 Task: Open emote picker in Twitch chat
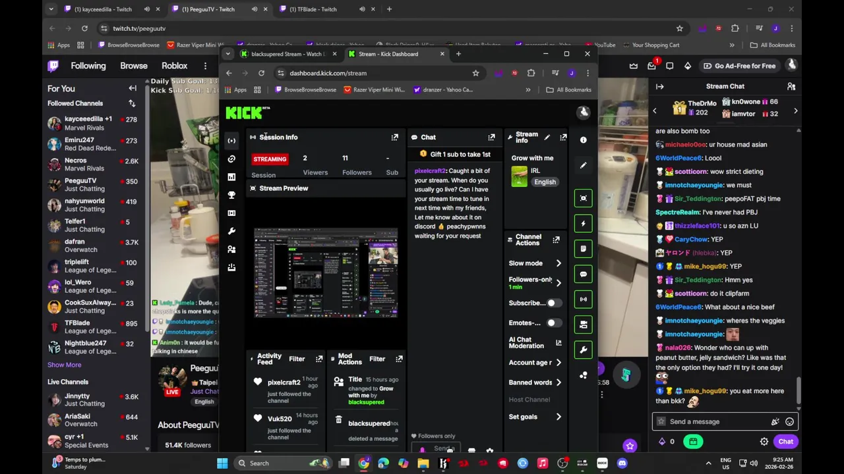(x=789, y=422)
